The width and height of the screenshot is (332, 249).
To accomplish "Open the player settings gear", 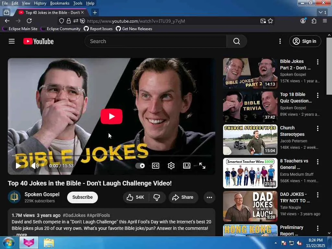I will (171, 166).
